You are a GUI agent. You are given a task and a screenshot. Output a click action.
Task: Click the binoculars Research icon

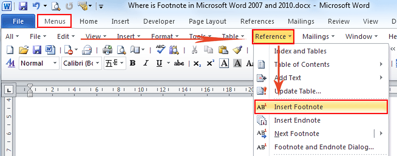click(175, 50)
